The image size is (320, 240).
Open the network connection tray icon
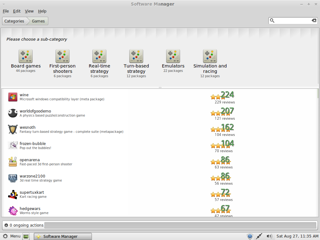pos(259,236)
